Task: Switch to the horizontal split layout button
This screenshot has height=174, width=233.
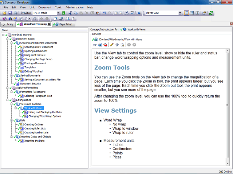Action: point(192,13)
